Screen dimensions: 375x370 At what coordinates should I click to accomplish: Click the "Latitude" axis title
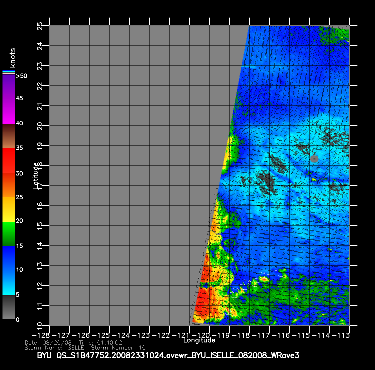36,175
